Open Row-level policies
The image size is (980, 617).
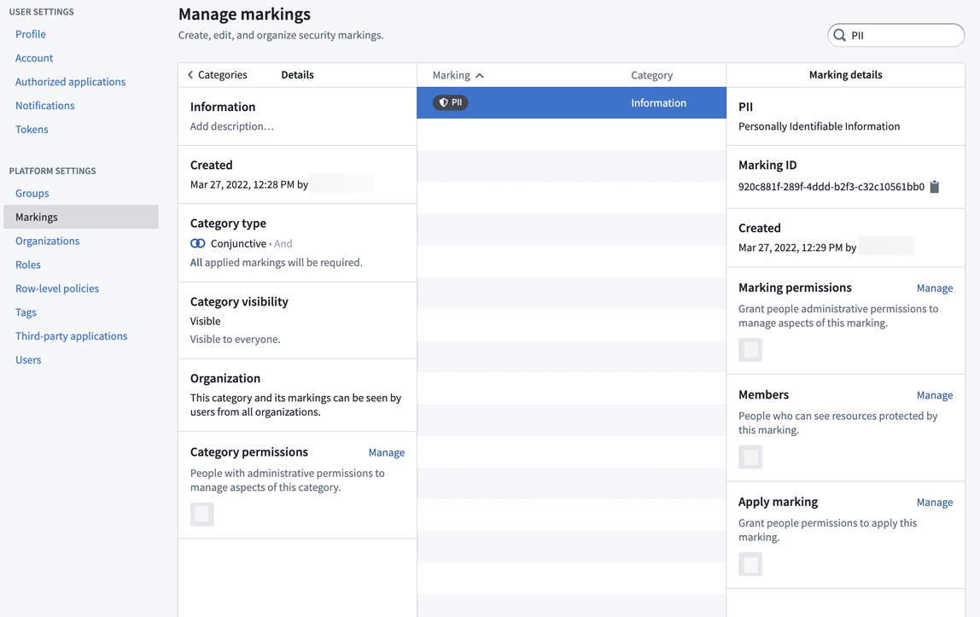coord(57,288)
